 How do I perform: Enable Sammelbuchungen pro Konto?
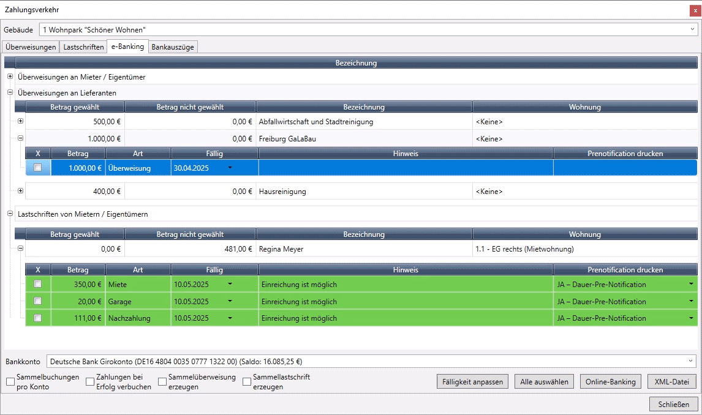pyautogui.click(x=10, y=381)
